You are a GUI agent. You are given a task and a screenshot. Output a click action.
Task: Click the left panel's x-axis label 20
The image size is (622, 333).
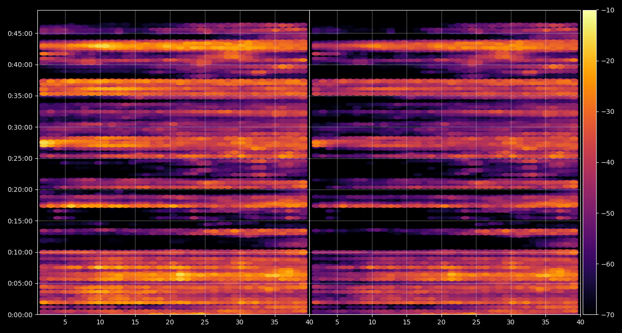[170, 322]
